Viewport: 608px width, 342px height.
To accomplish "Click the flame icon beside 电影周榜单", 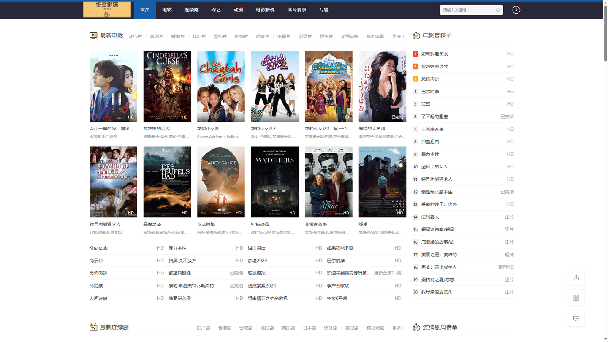I will pyautogui.click(x=416, y=35).
